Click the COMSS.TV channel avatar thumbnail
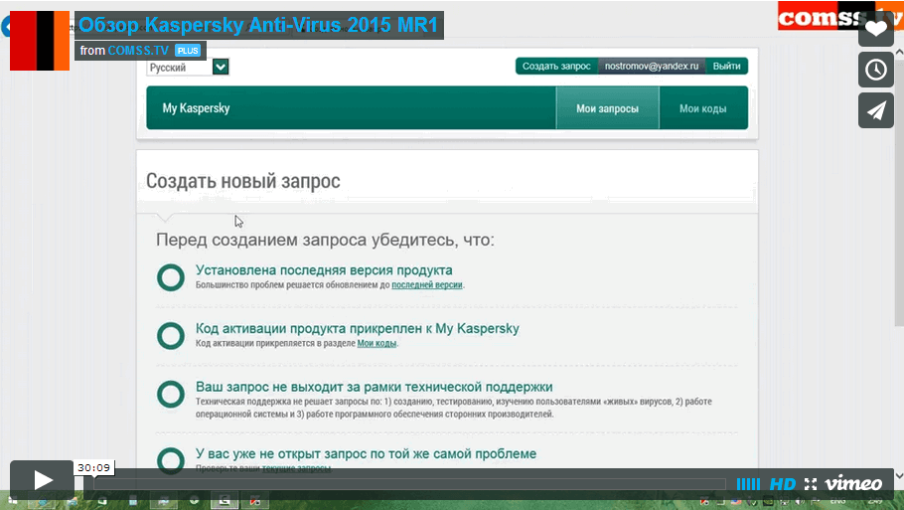The height and width of the screenshot is (510, 904). (40, 41)
